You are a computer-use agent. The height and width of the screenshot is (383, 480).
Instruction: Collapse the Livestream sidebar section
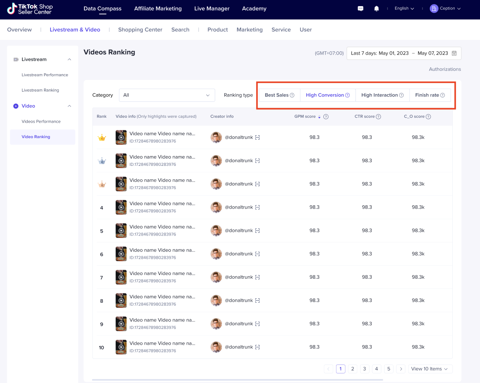(x=69, y=59)
